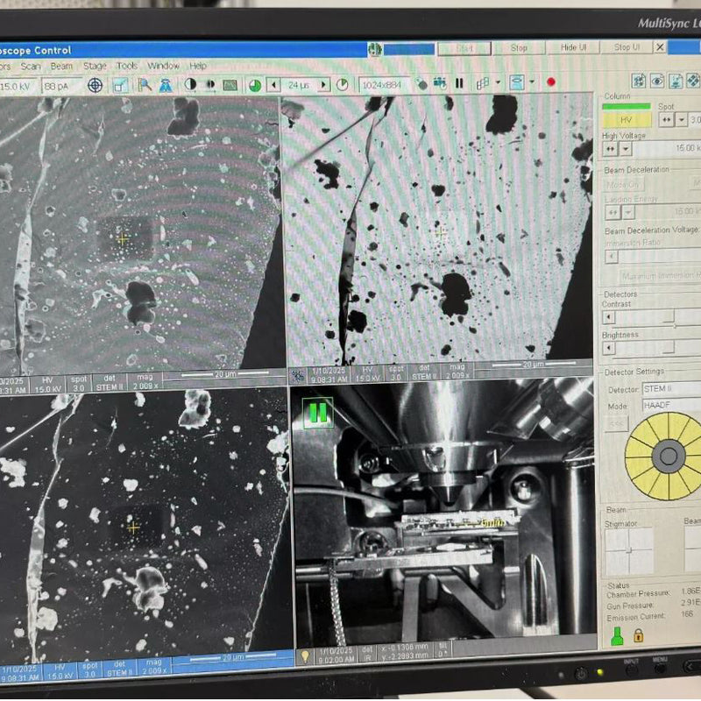Click the Stop button
Screen dimensions: 701x701
coord(519,48)
